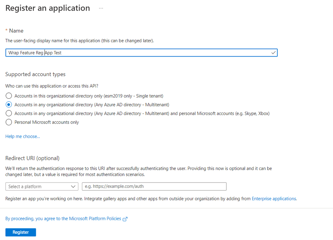Click into the application Name text field
This screenshot has height=240, width=333.
click(x=141, y=53)
